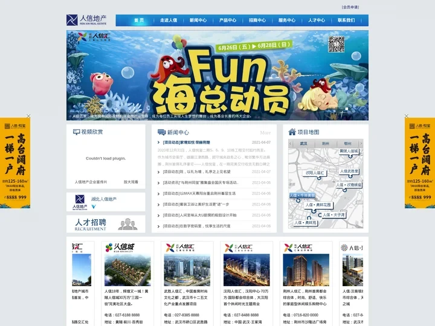Click the small logo beside 湖北人信地产

pos(80,202)
